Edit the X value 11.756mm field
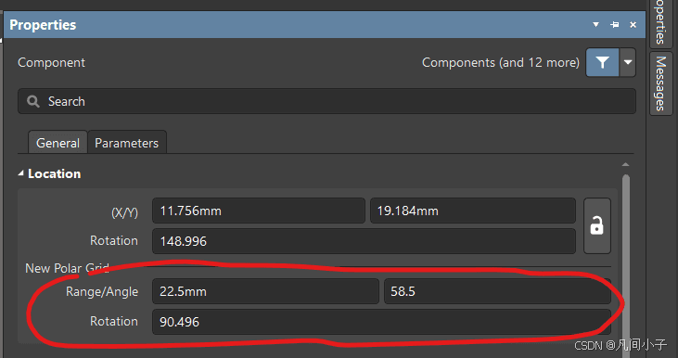This screenshot has height=358, width=678. [x=259, y=211]
